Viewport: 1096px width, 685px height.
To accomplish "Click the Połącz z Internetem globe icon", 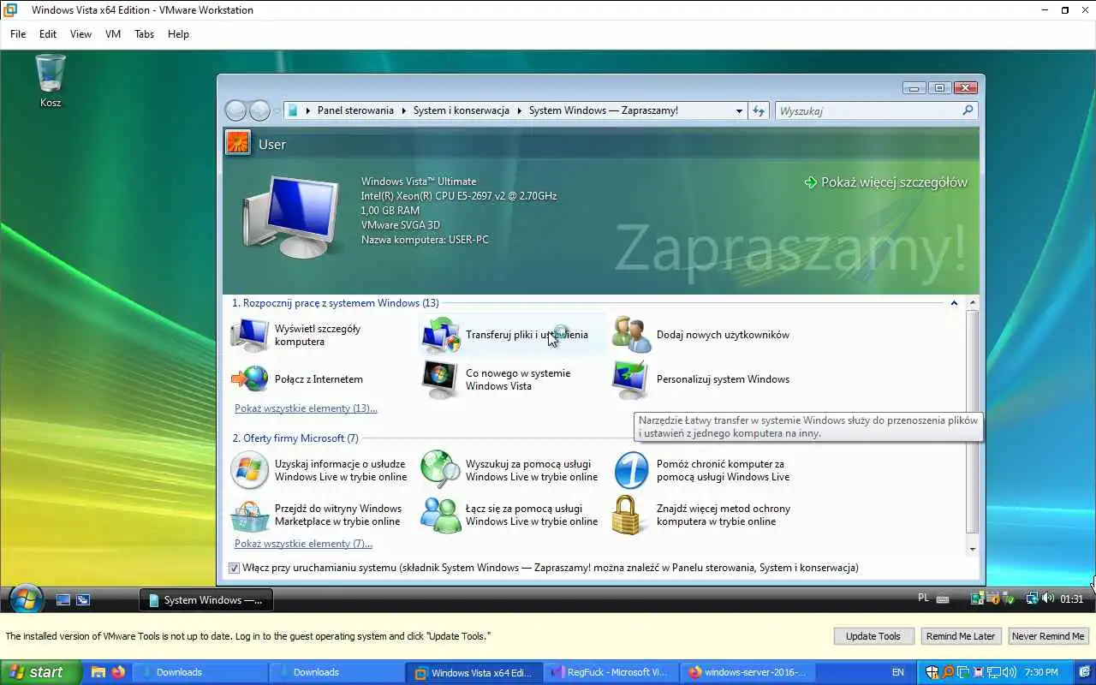I will click(x=250, y=378).
